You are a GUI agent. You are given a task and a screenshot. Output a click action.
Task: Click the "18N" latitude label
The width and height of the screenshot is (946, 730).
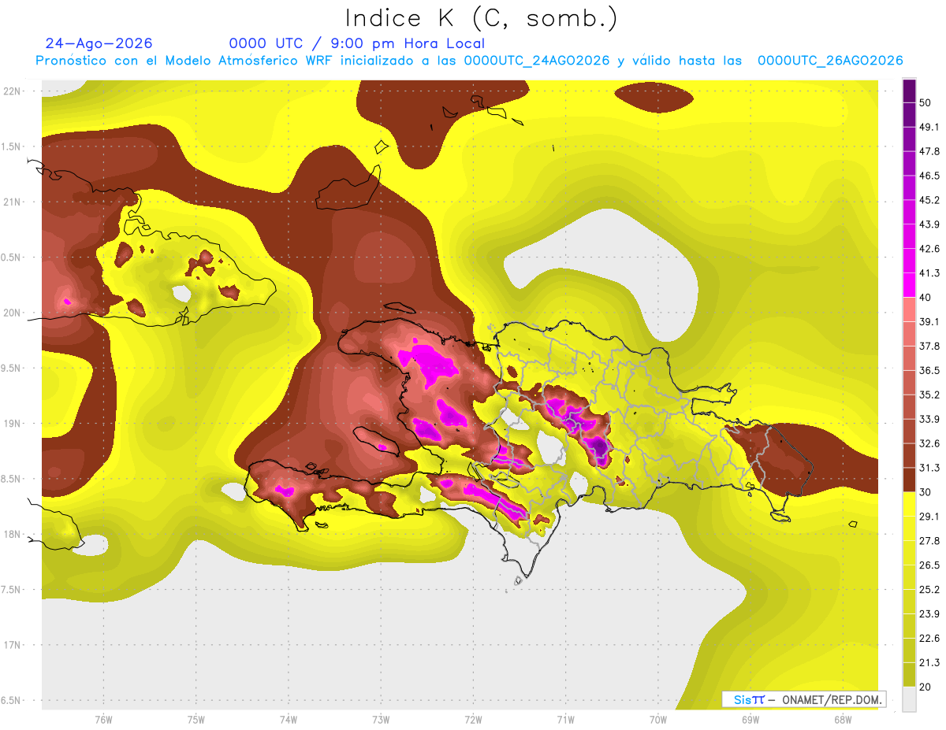pos(13,534)
